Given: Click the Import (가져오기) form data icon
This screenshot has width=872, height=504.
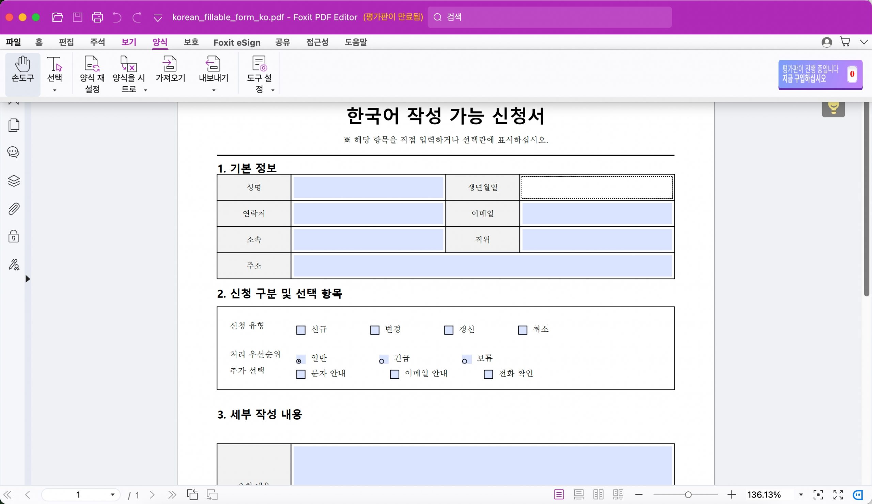Looking at the screenshot, I should coord(170,64).
